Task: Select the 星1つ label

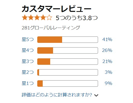Action: click(28, 83)
